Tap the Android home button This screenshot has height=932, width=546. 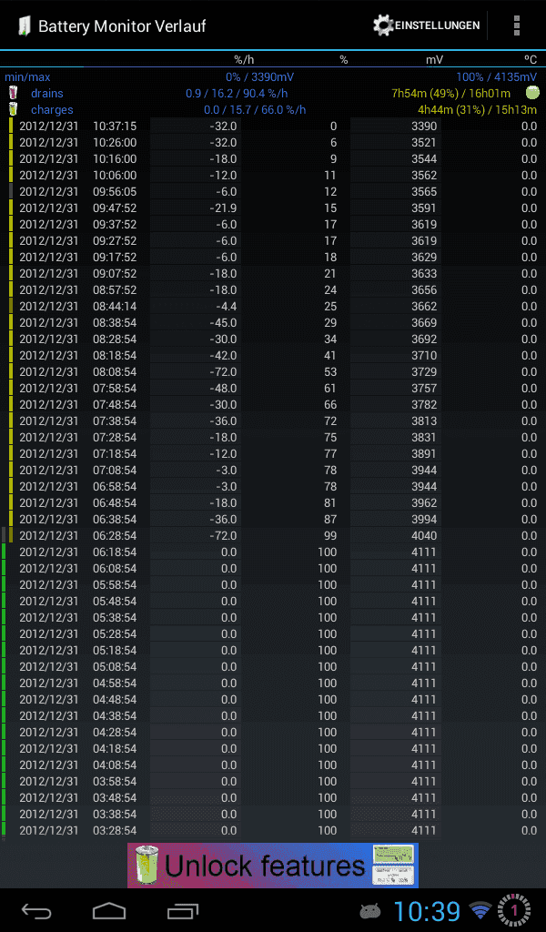109,910
